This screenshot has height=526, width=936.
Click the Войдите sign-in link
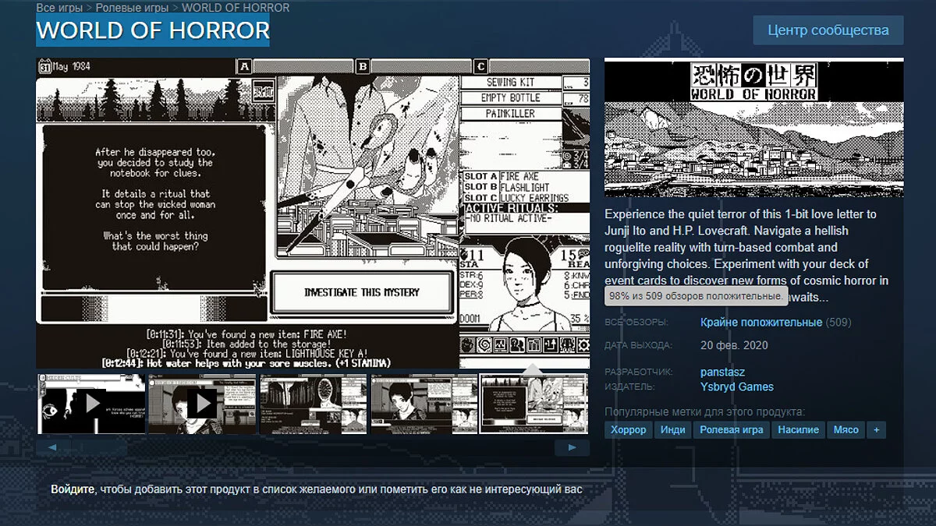(73, 489)
